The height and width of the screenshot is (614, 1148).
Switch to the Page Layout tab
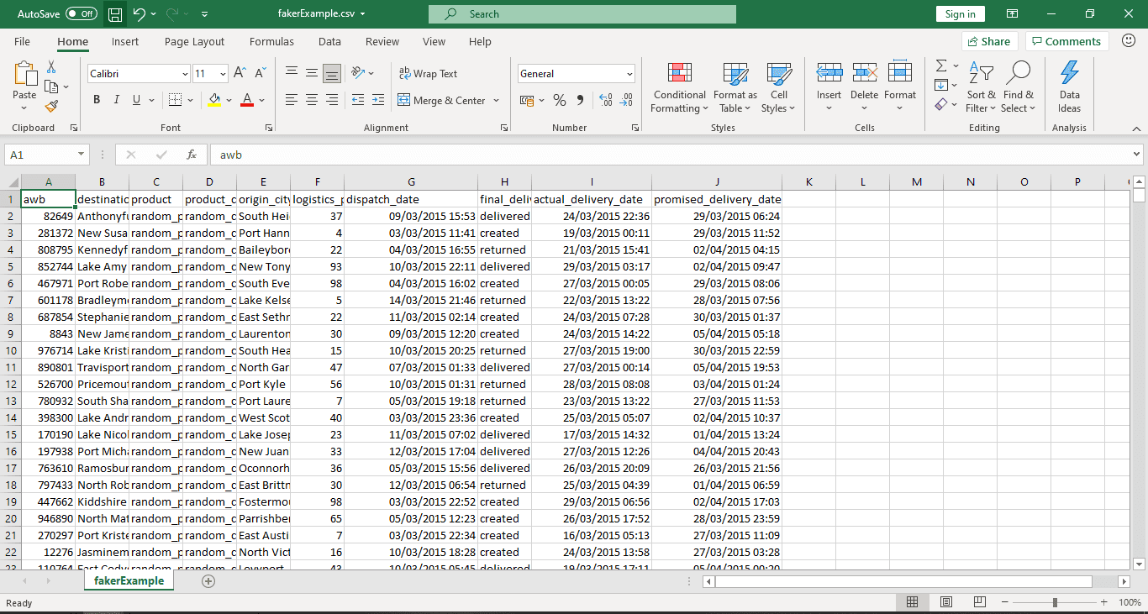point(195,41)
